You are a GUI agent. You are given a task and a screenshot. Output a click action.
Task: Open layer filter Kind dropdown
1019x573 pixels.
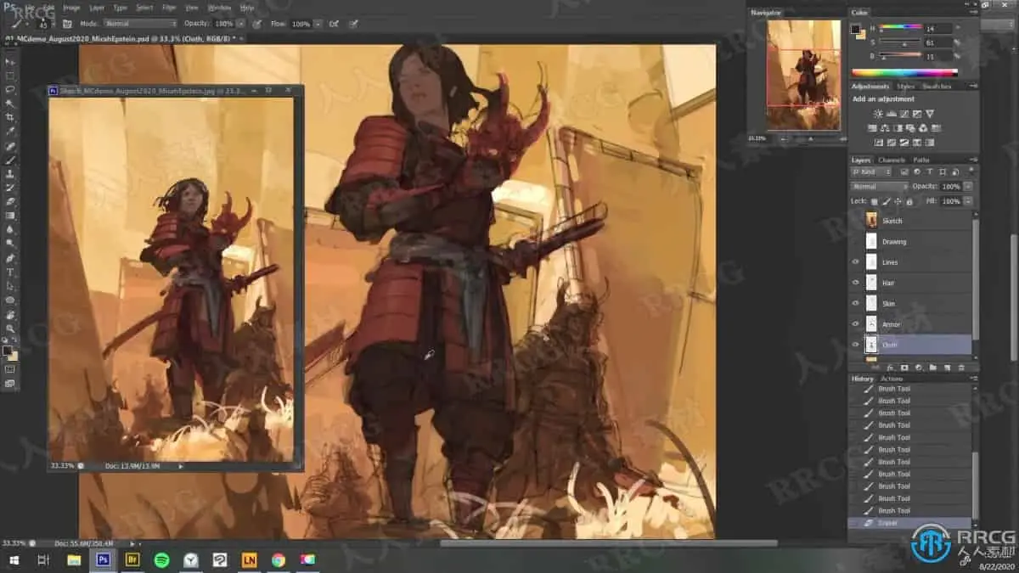[x=871, y=172]
